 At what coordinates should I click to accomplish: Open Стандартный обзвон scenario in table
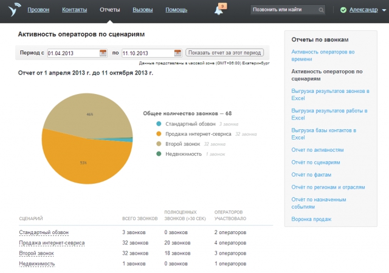[44, 232]
